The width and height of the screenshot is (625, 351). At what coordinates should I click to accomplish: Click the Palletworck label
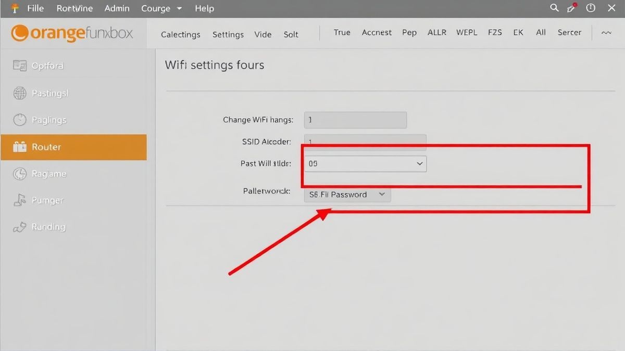coord(266,191)
